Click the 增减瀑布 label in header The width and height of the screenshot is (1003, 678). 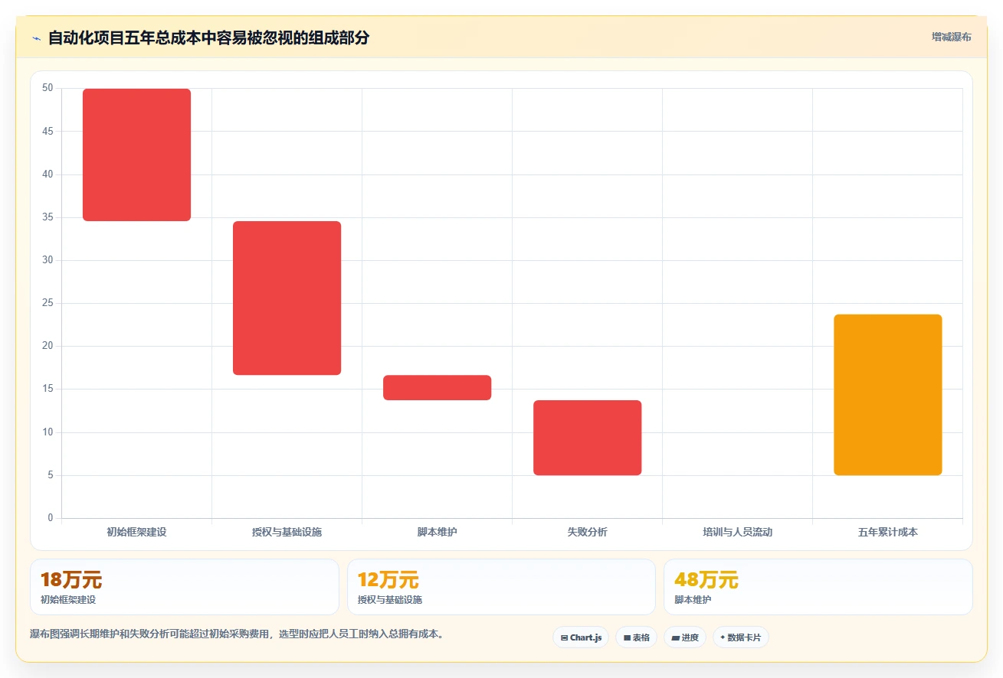click(x=952, y=37)
